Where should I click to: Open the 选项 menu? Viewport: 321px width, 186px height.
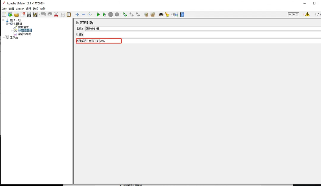(36, 9)
